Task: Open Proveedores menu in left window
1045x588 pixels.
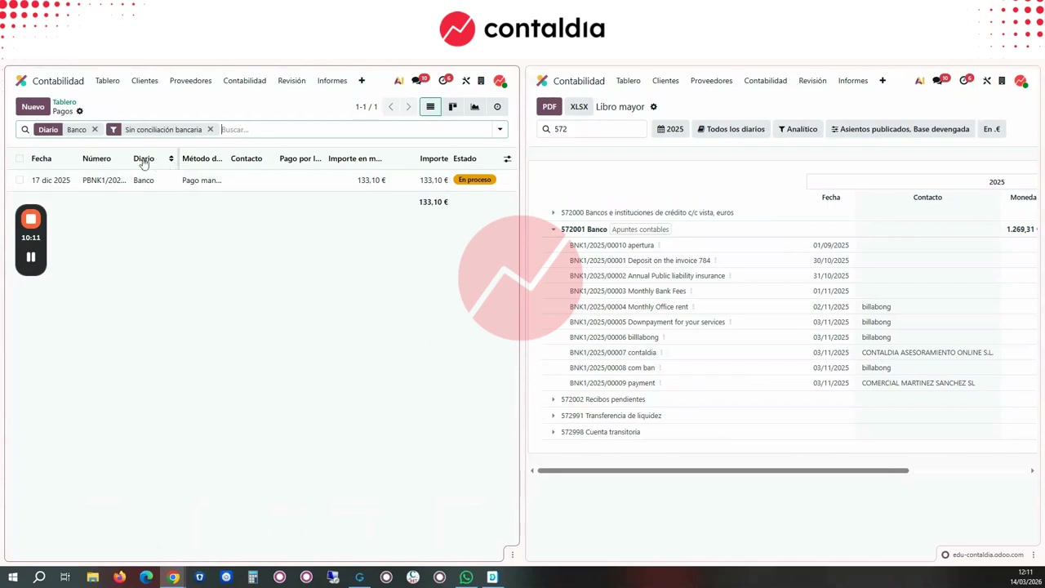Action: tap(190, 81)
